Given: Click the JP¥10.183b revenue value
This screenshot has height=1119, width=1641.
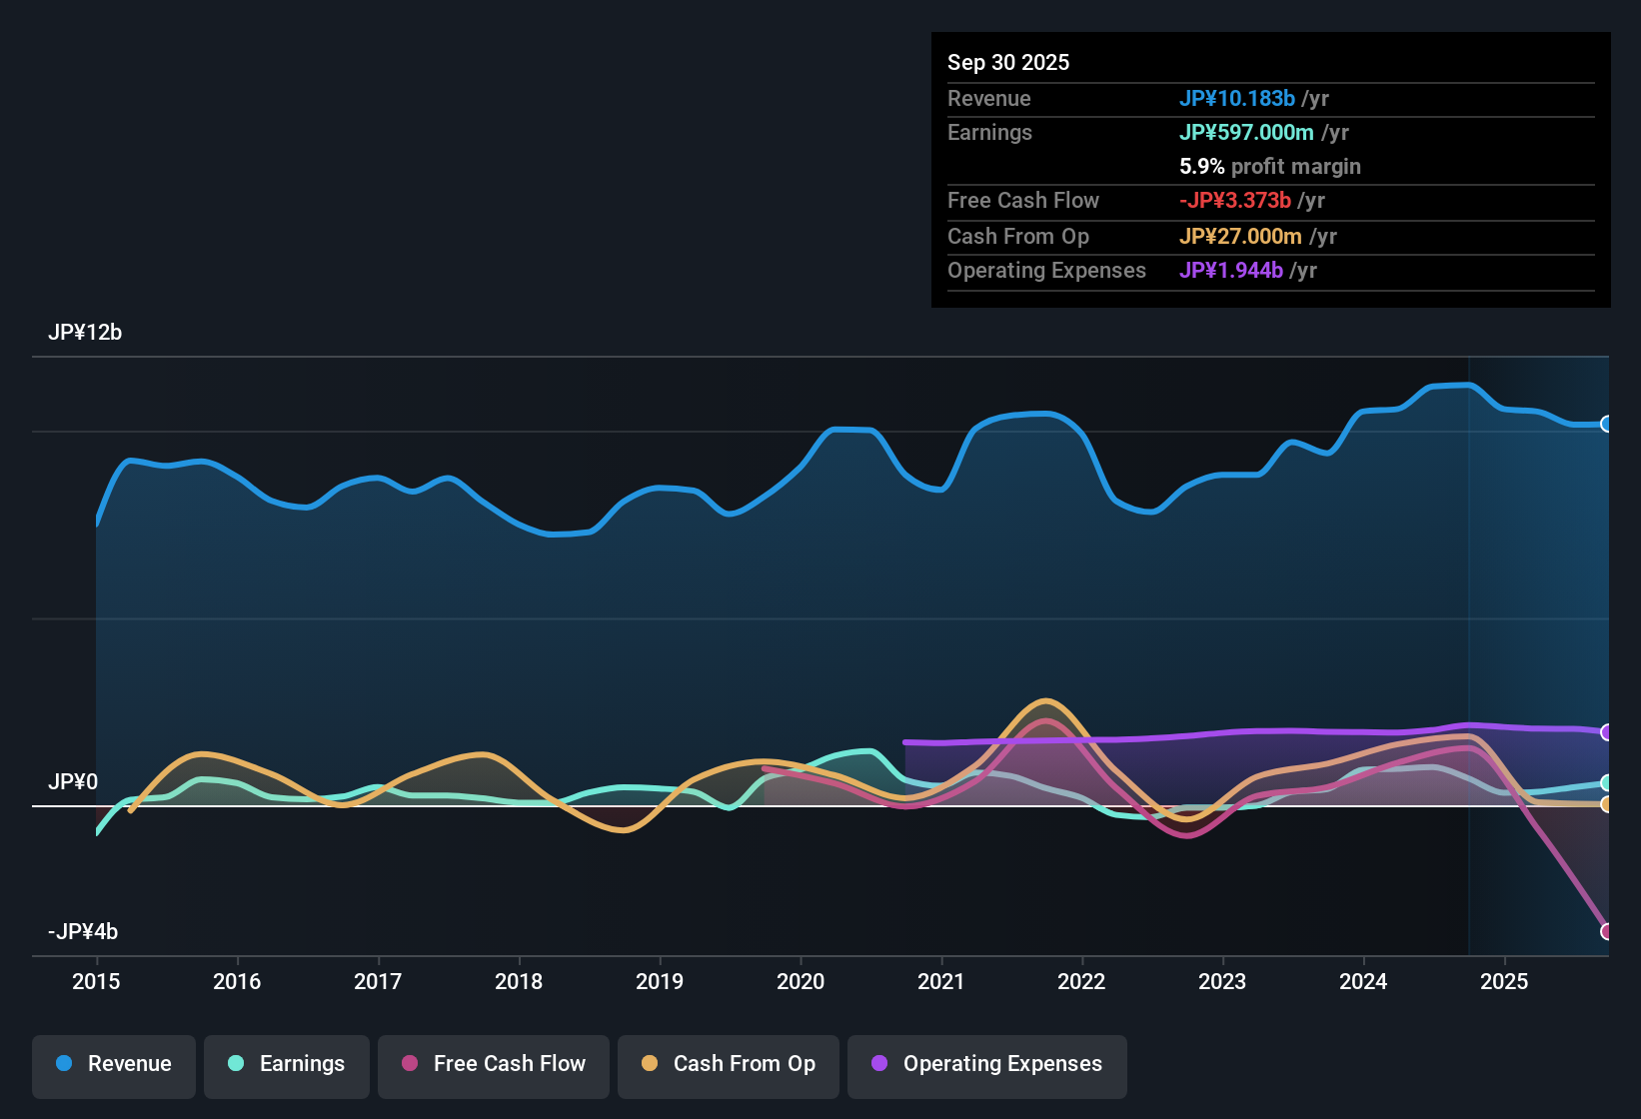Looking at the screenshot, I should click(1238, 98).
